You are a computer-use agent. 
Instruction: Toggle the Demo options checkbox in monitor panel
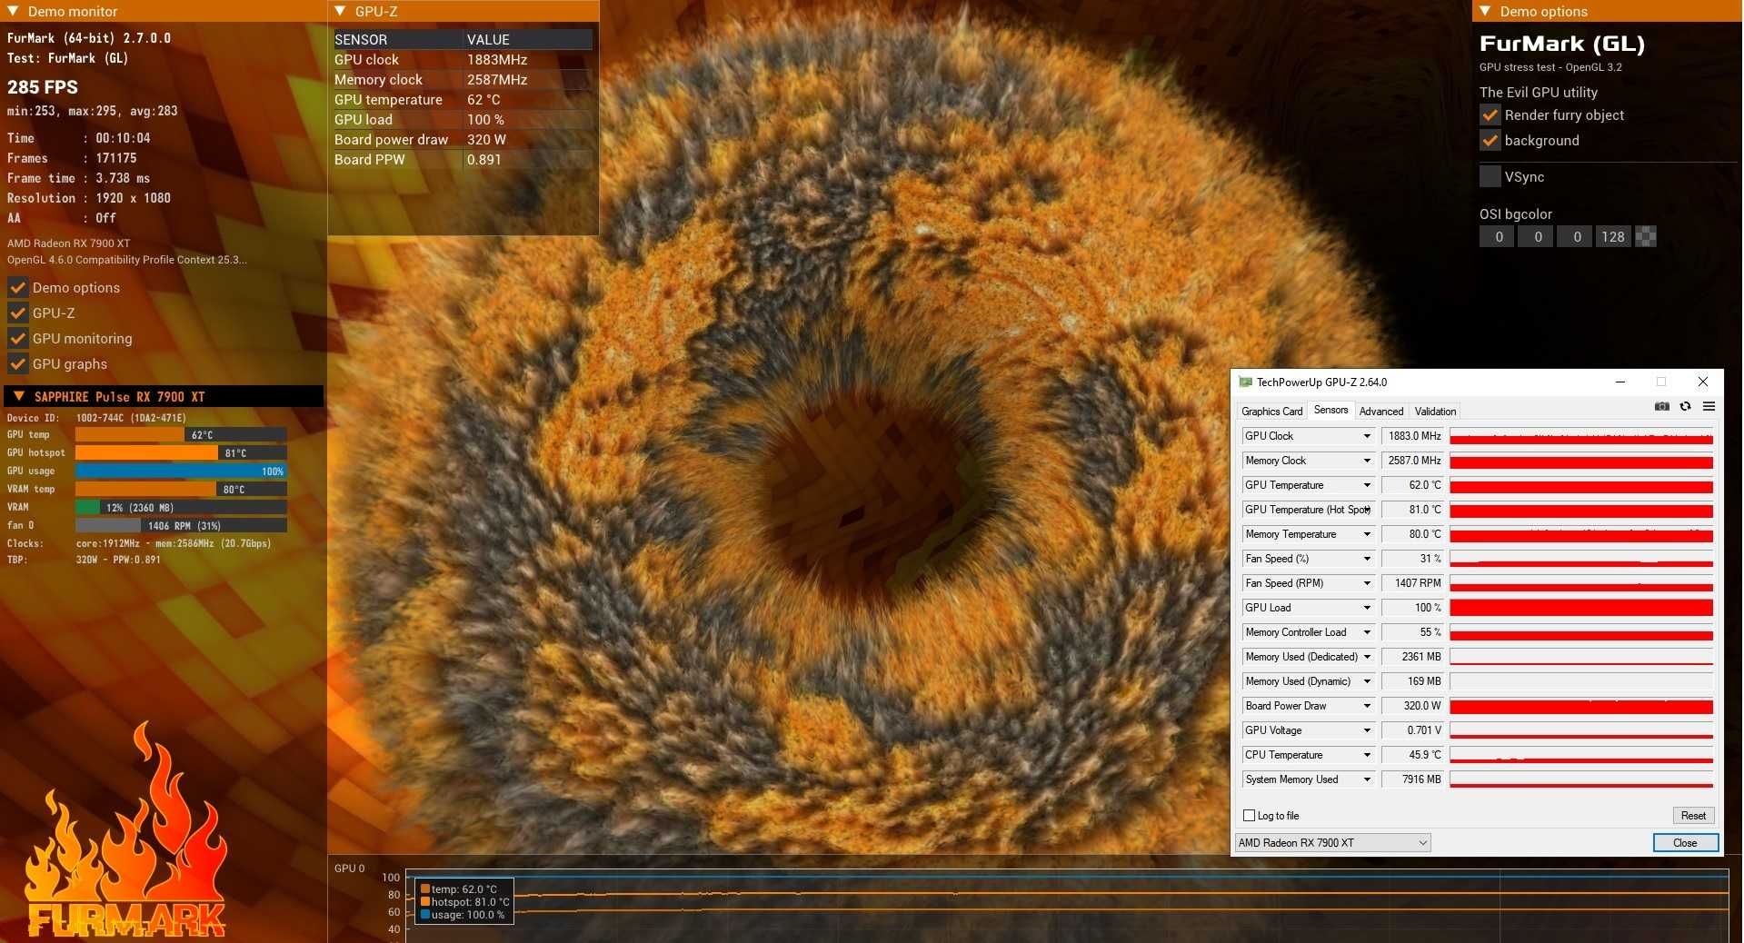click(17, 288)
